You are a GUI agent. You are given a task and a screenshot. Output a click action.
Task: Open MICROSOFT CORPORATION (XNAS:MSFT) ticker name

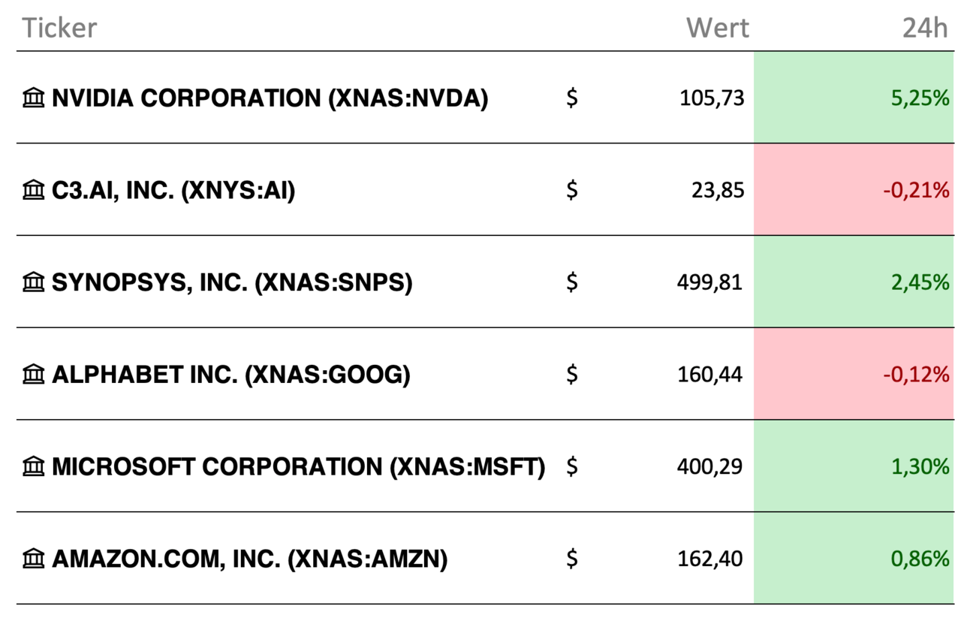pyautogui.click(x=298, y=467)
